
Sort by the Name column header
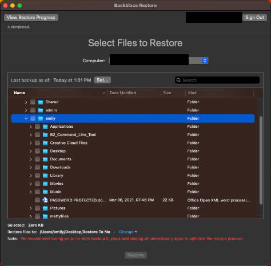[x=19, y=93]
